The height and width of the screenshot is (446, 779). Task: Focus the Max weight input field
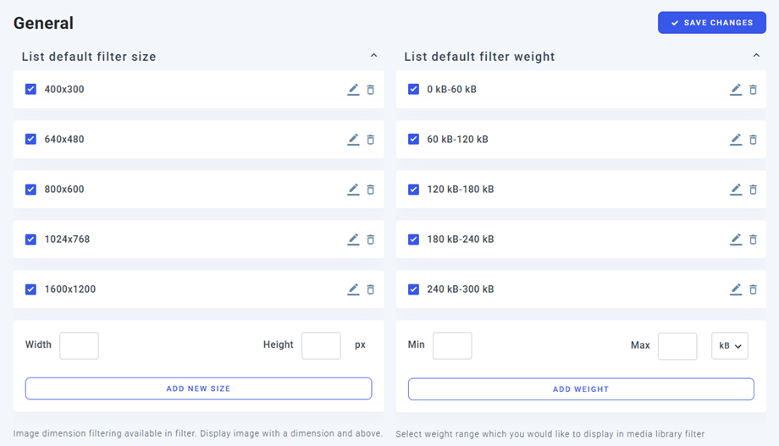tap(677, 345)
